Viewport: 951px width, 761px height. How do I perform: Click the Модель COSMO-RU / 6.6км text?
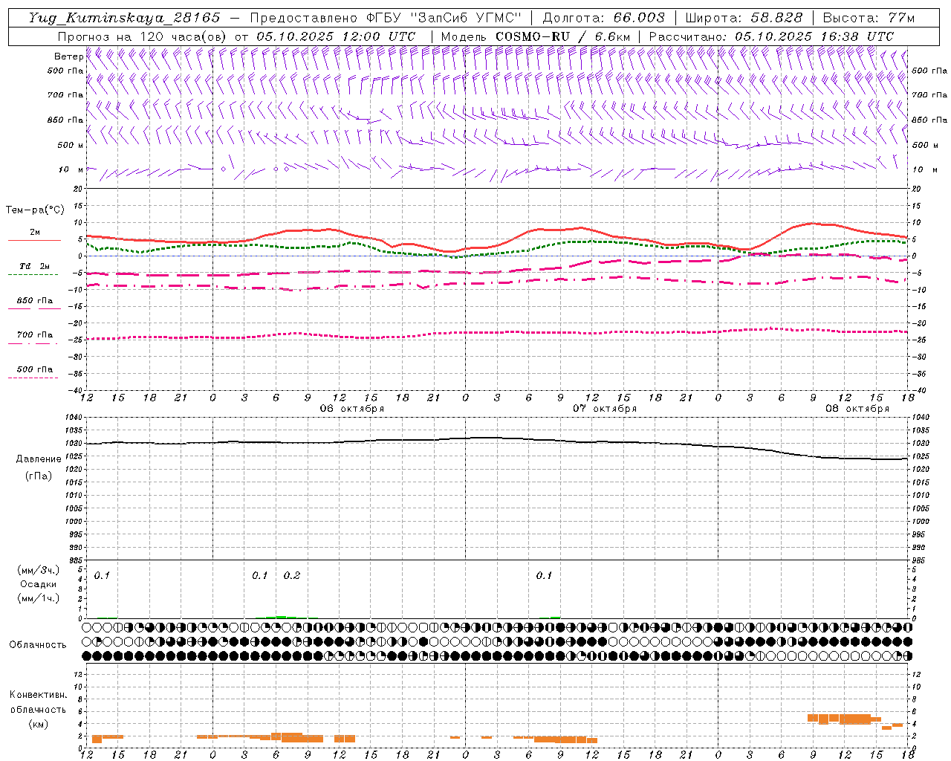click(535, 36)
